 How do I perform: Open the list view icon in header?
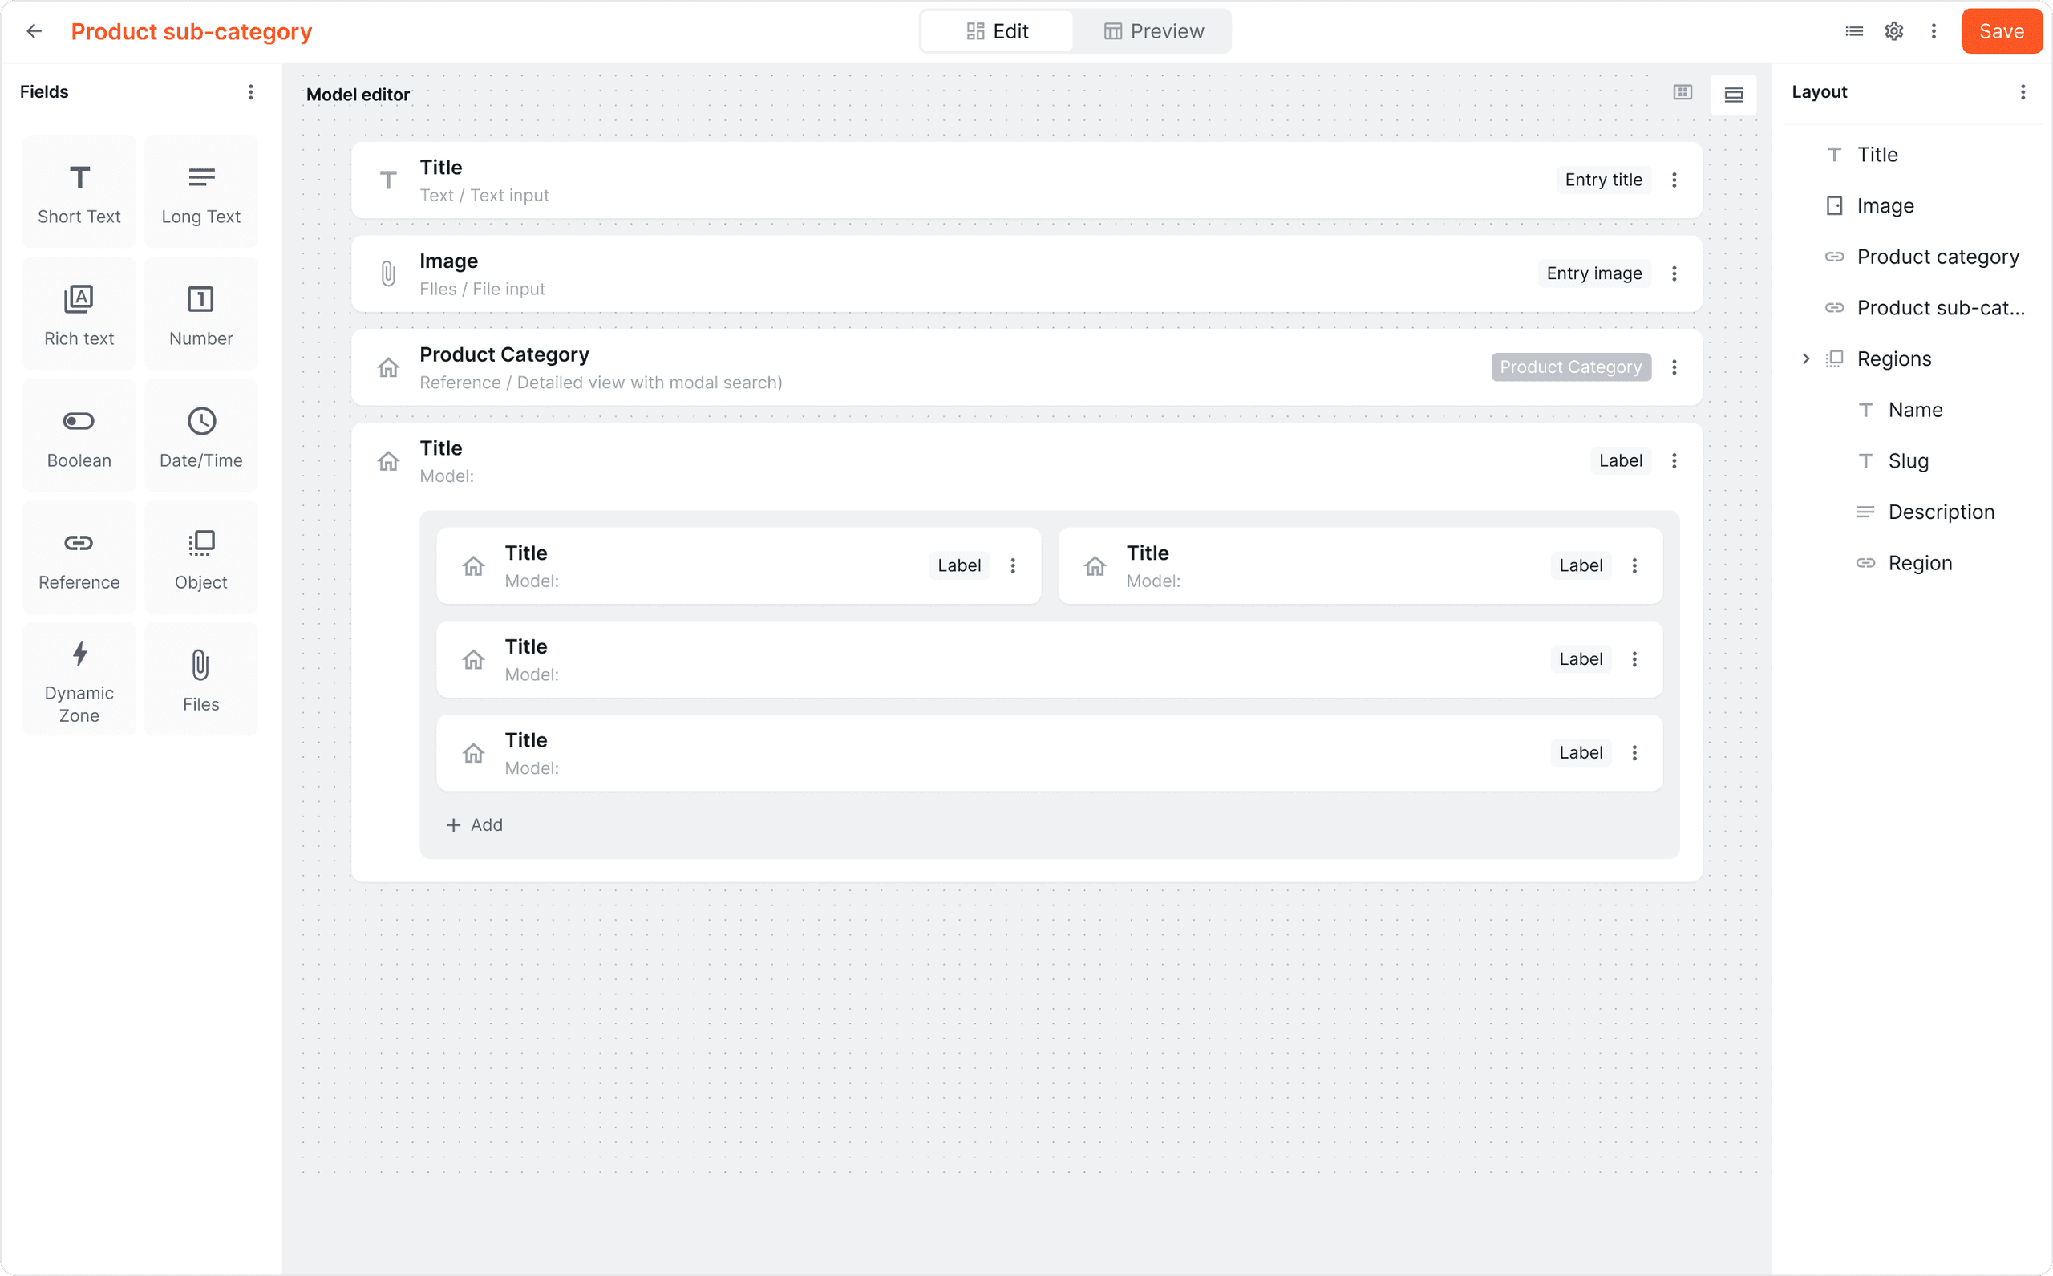1854,31
